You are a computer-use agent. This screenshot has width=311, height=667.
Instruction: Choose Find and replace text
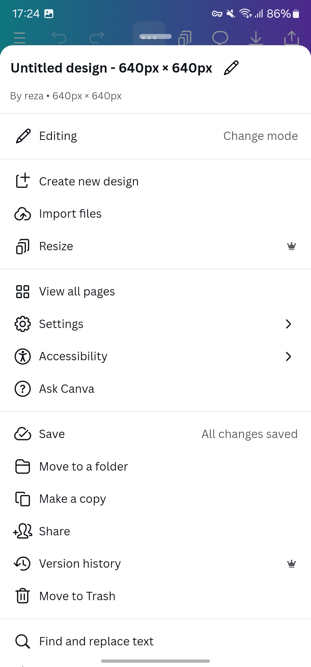pos(155,641)
